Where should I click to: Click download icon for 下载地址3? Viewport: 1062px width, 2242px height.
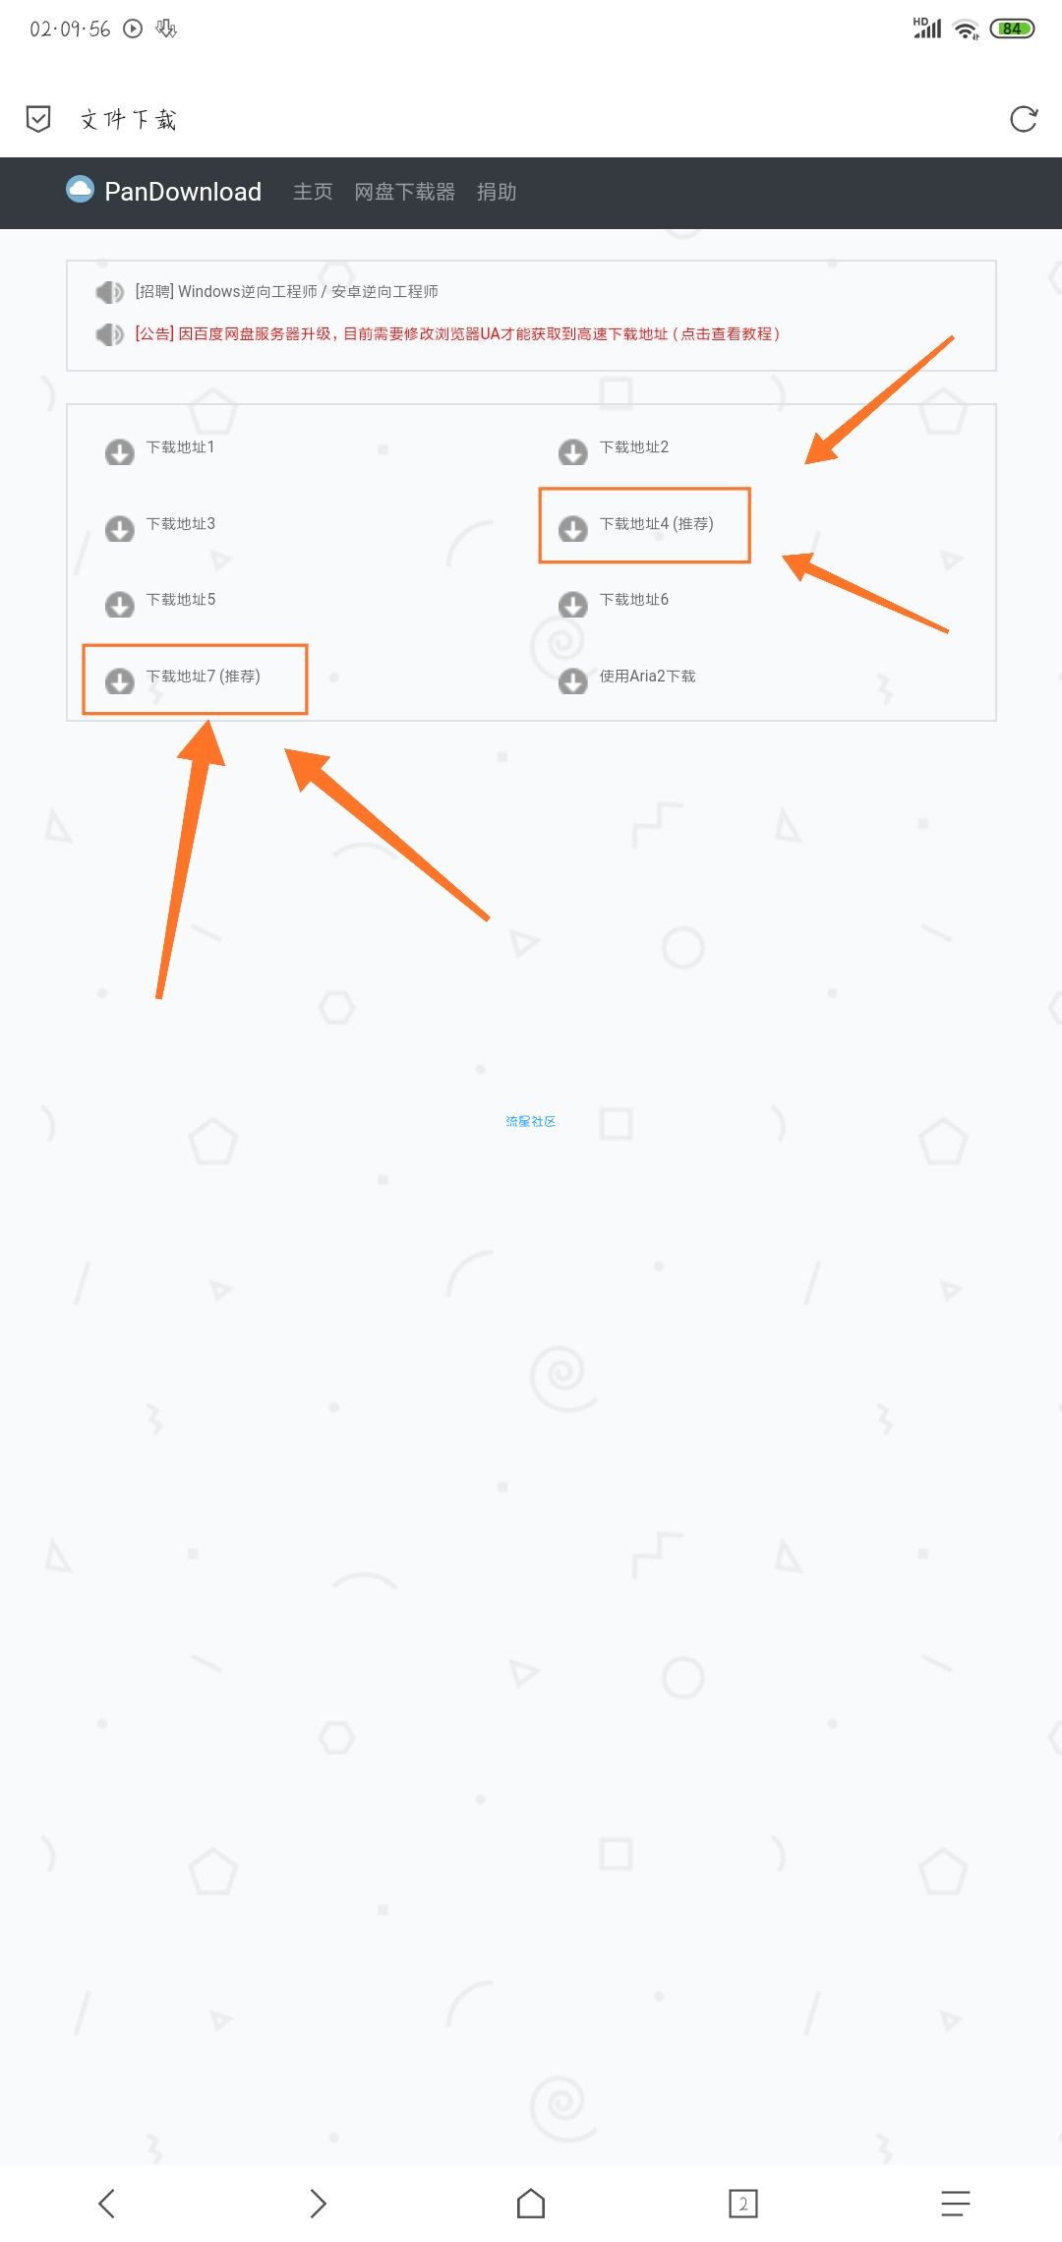(120, 528)
